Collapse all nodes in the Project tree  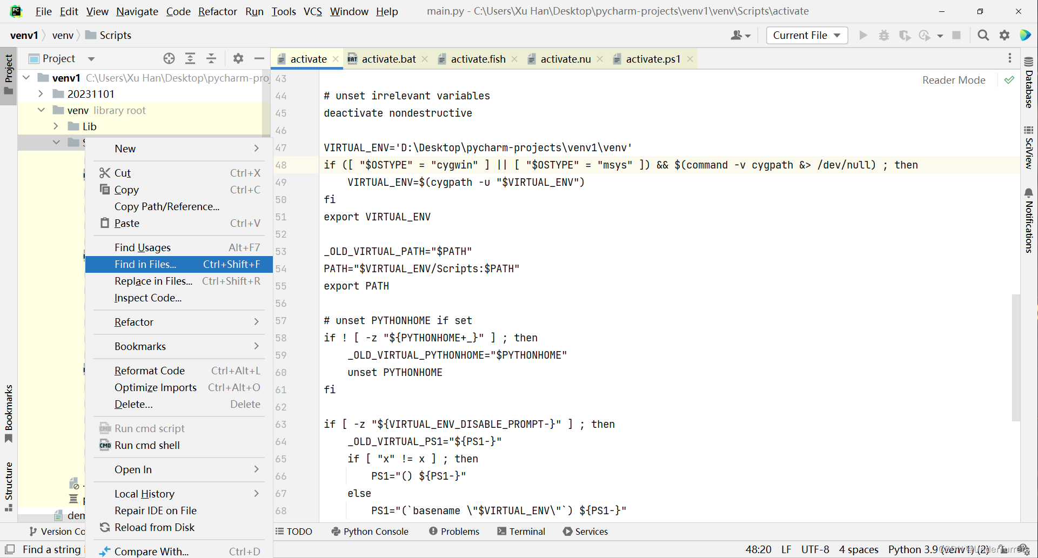point(211,58)
